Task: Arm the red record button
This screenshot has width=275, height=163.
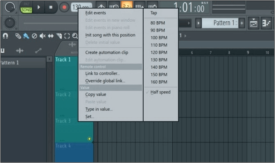Action: [64, 7]
